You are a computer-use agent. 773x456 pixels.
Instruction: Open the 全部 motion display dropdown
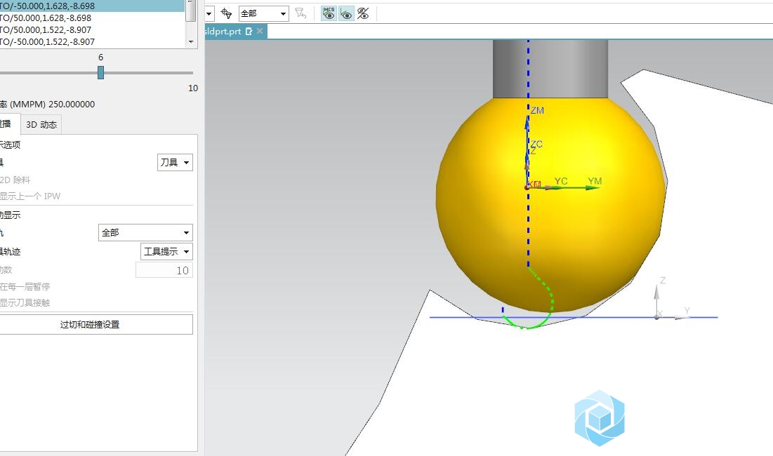[x=145, y=232]
